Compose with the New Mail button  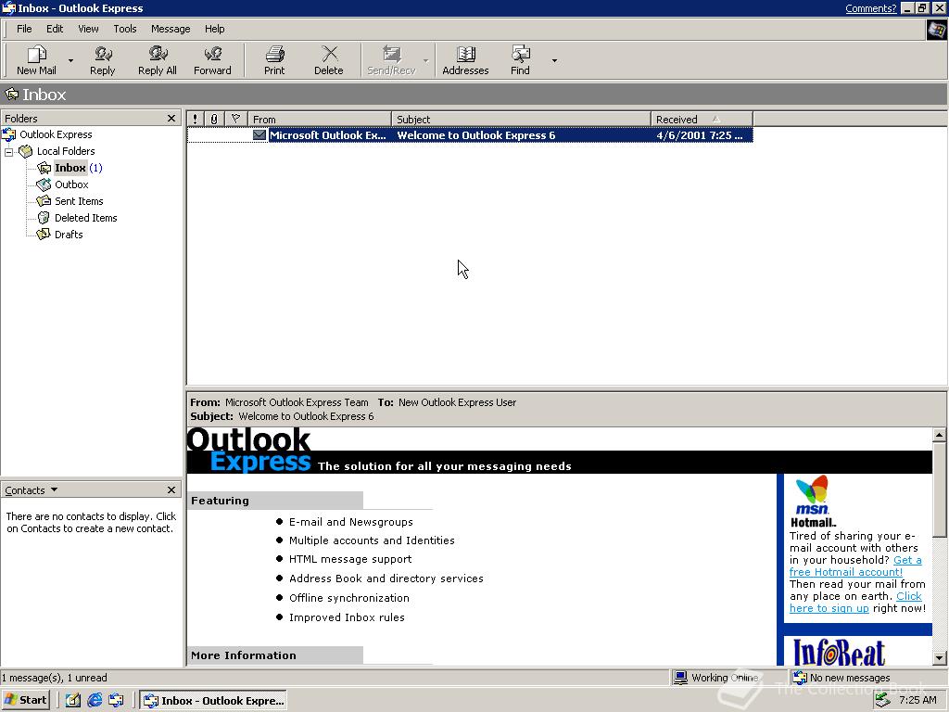[36, 60]
